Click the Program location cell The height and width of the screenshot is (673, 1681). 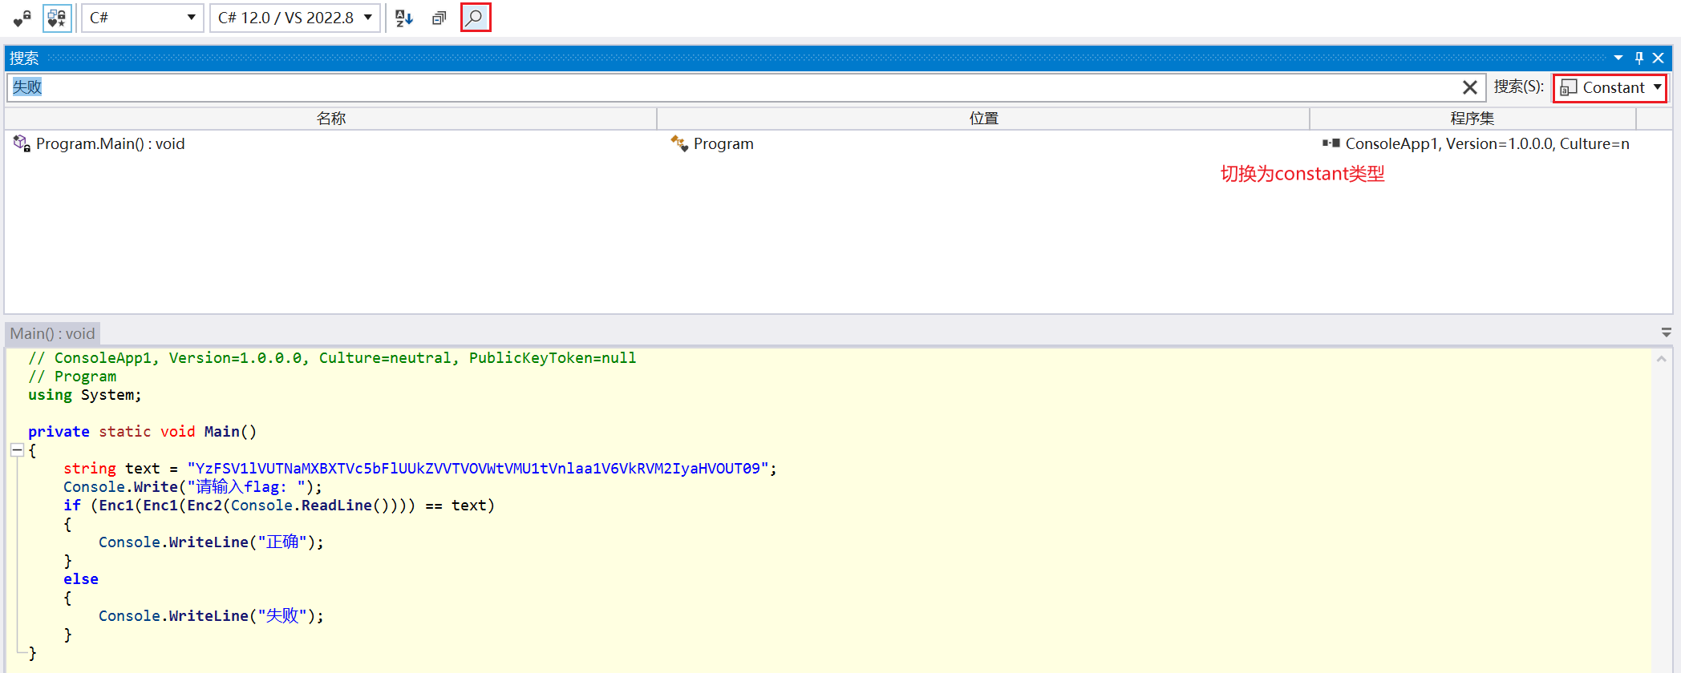coord(723,144)
